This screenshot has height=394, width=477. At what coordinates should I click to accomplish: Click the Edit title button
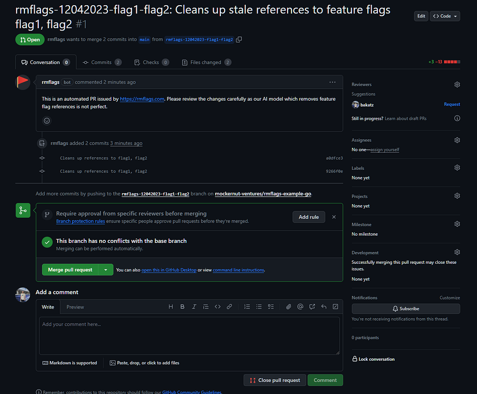pos(421,16)
